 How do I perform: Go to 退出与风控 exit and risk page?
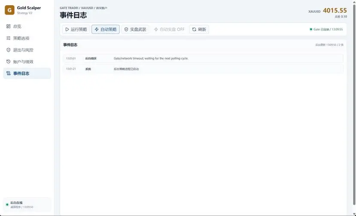click(x=27, y=50)
